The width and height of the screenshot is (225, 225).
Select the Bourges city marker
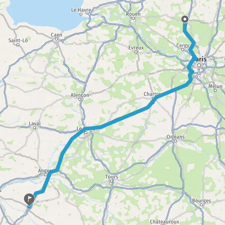click(x=201, y=205)
